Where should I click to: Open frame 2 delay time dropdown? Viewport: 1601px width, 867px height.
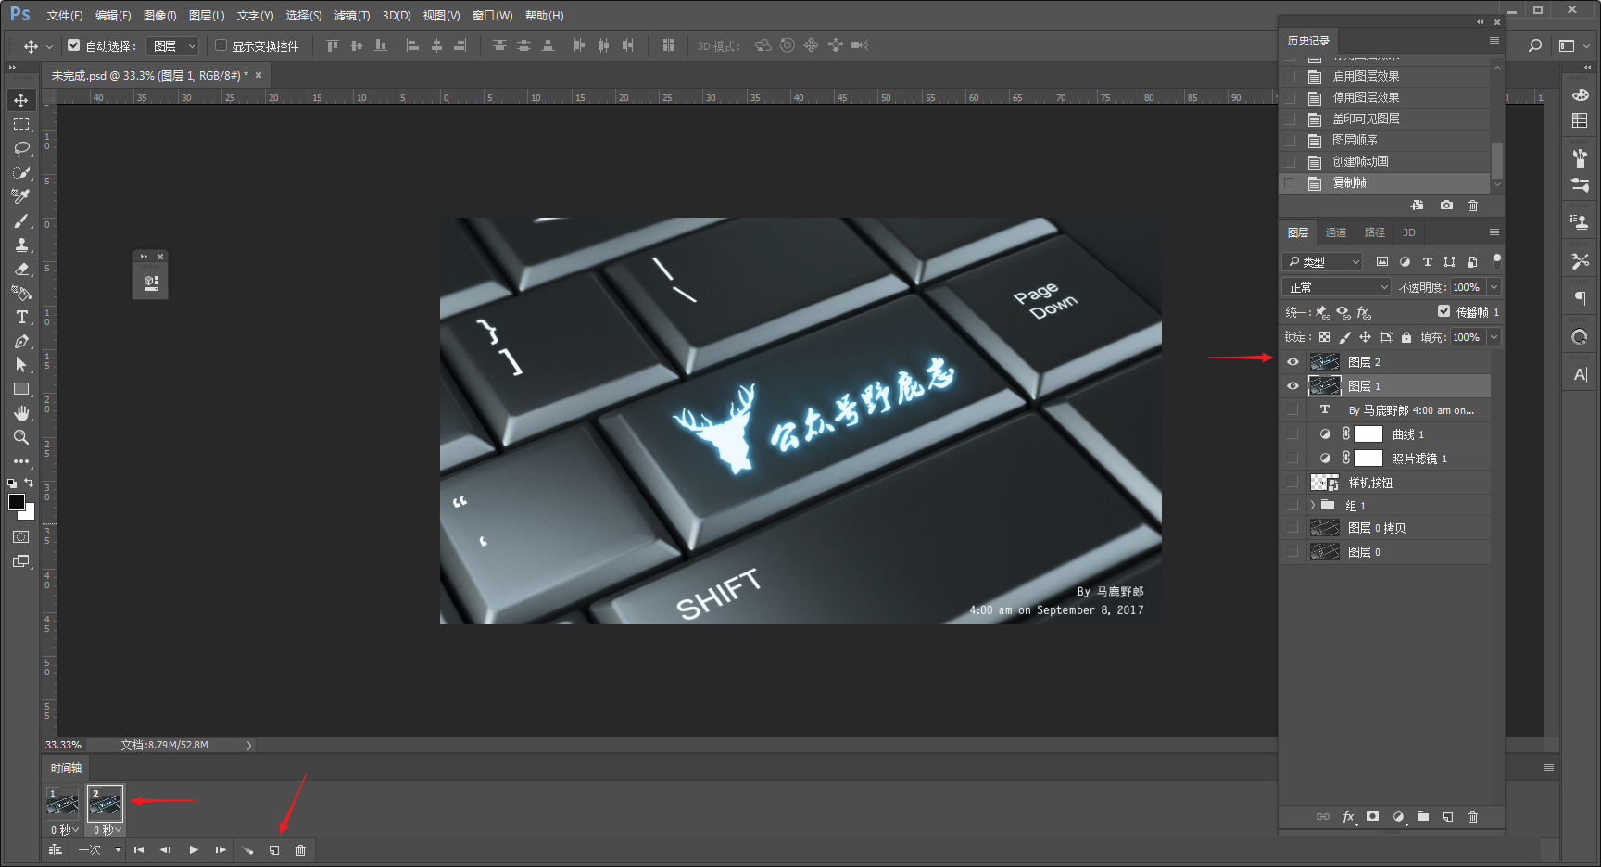click(x=107, y=830)
